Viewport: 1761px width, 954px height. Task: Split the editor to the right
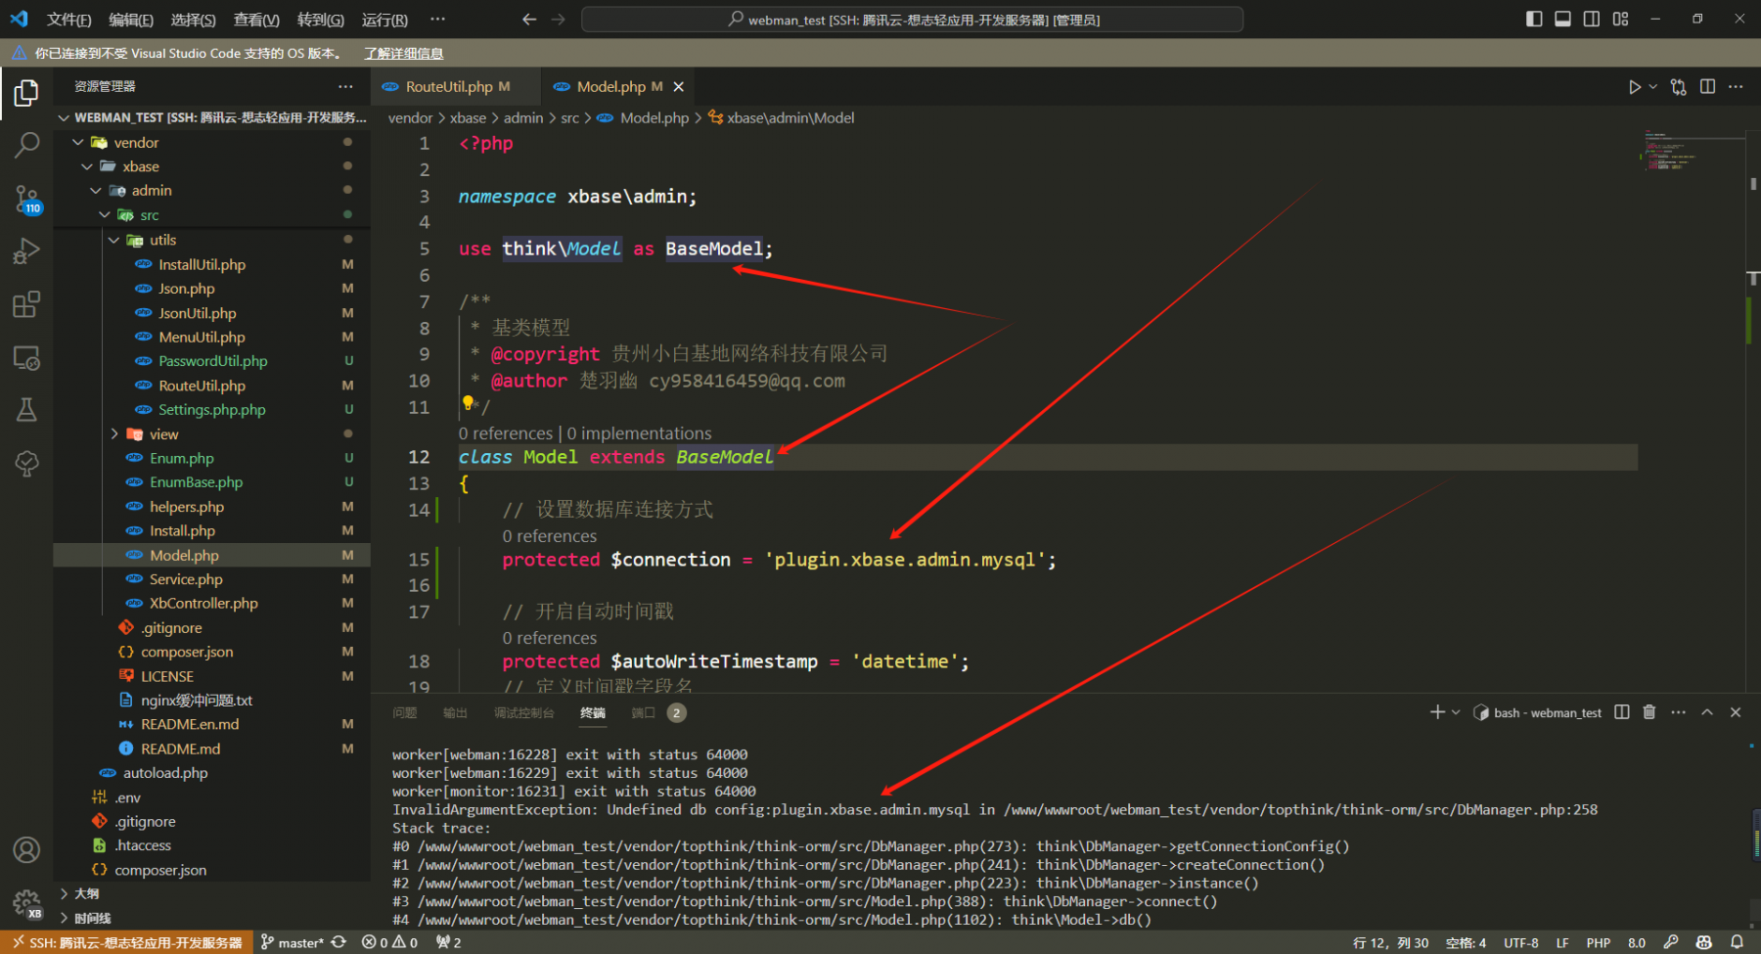[x=1707, y=87]
